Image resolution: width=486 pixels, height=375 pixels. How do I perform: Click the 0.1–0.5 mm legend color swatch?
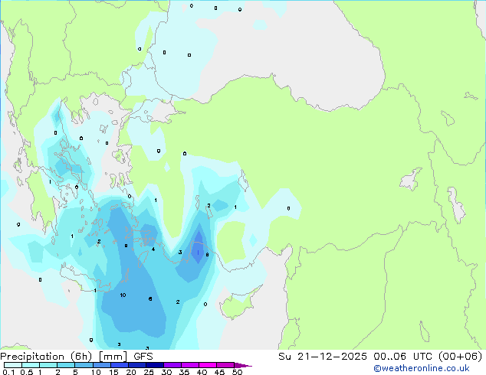(x=13, y=365)
